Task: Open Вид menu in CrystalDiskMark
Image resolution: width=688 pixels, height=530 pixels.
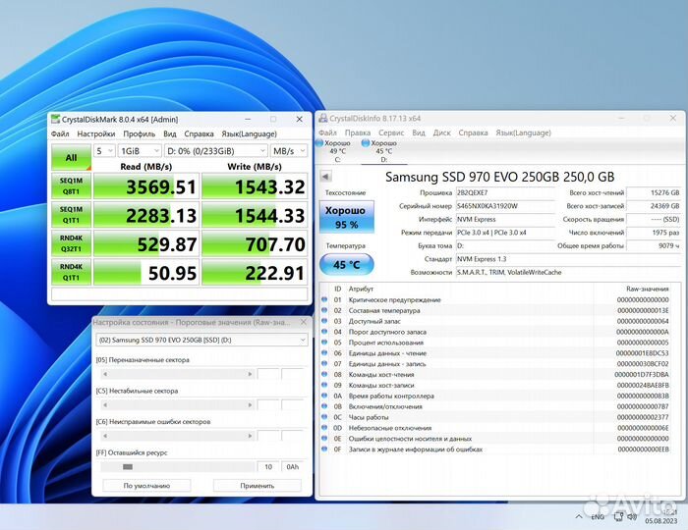Action: tap(170, 133)
